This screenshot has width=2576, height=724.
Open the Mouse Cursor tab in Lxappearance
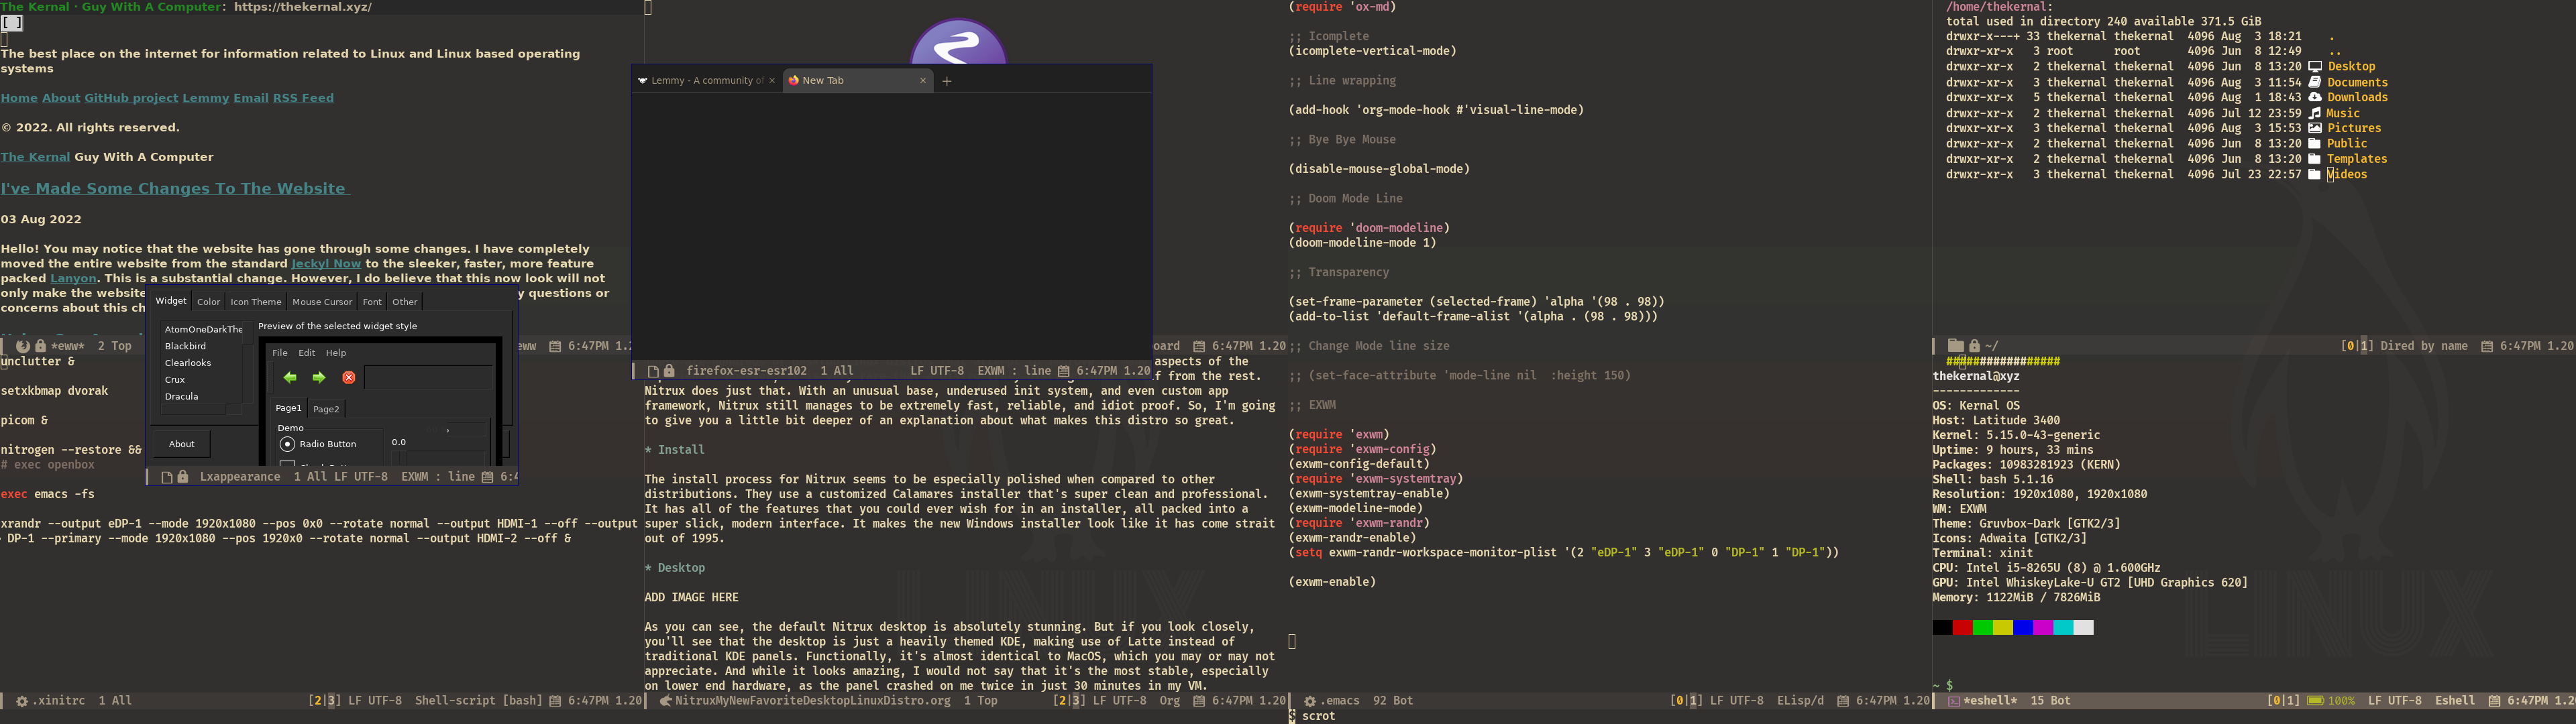click(322, 302)
